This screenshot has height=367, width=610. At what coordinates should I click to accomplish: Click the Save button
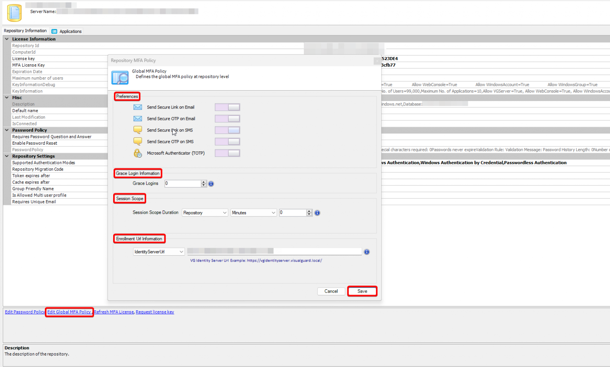click(362, 291)
